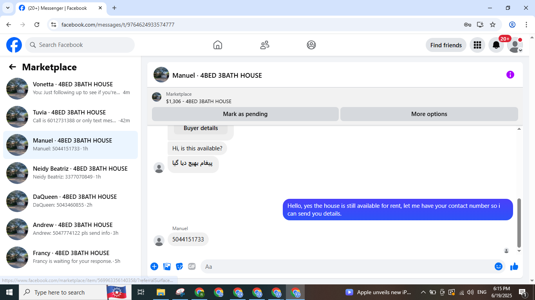This screenshot has height=300, width=535.
Task: Go to Facebook home via logo
Action: (x=14, y=45)
